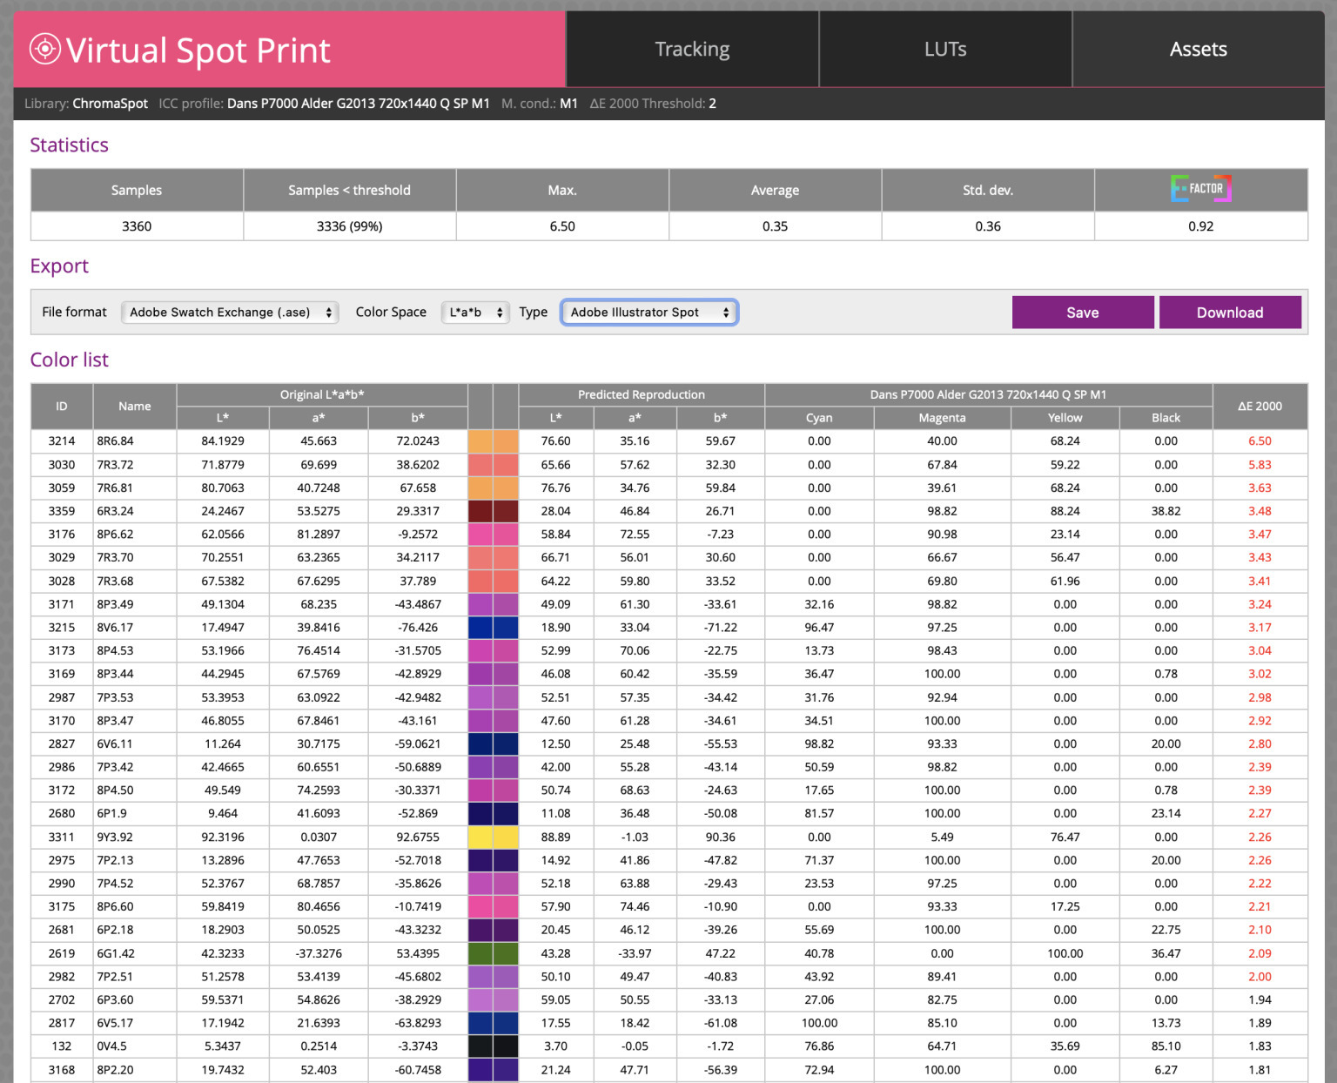Click the magenta swatch for 8P4.53
Viewport: 1337px width, 1083px height.
493,650
